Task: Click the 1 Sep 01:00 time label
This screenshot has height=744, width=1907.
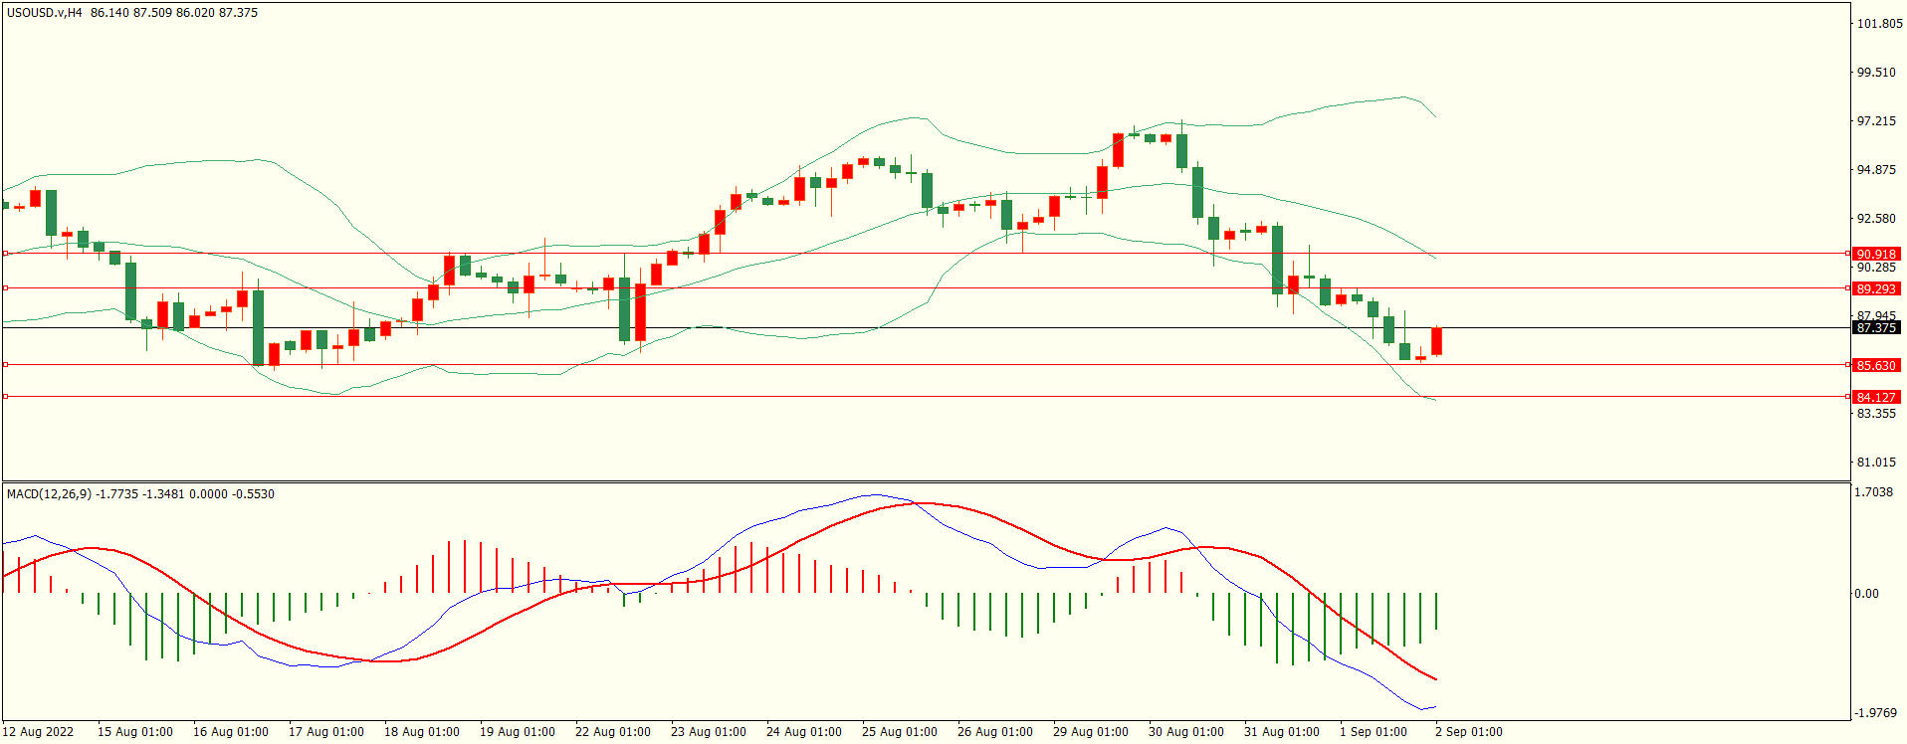Action: point(1374,732)
